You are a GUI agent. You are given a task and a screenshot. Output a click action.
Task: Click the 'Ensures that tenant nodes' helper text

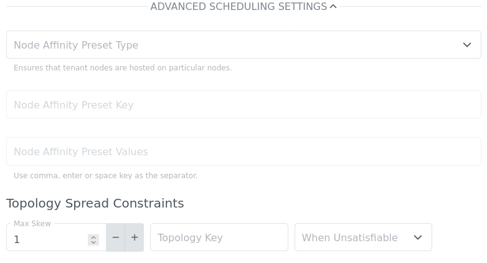(123, 68)
